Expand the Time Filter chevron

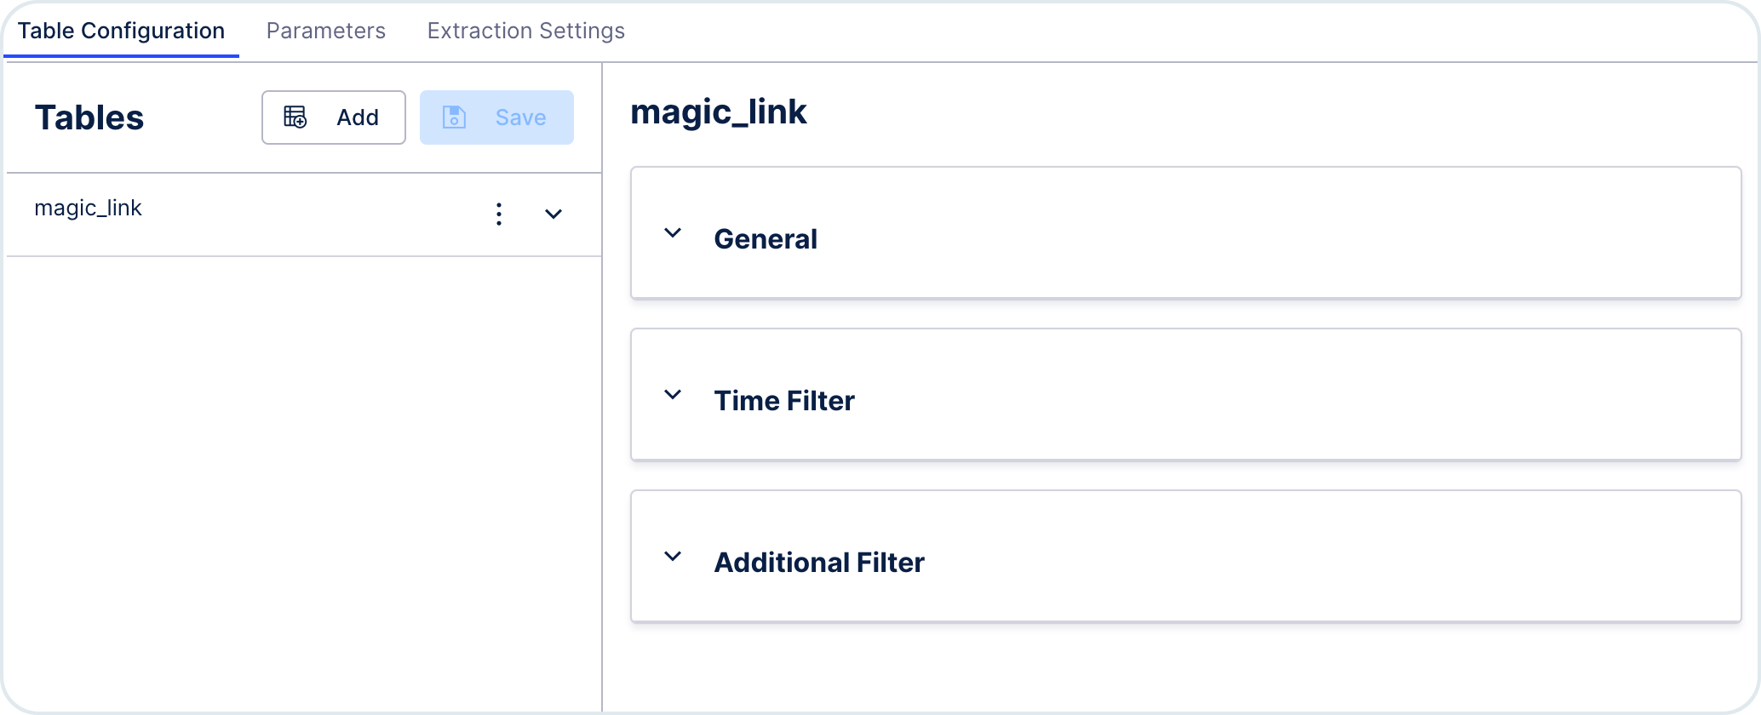point(673,395)
